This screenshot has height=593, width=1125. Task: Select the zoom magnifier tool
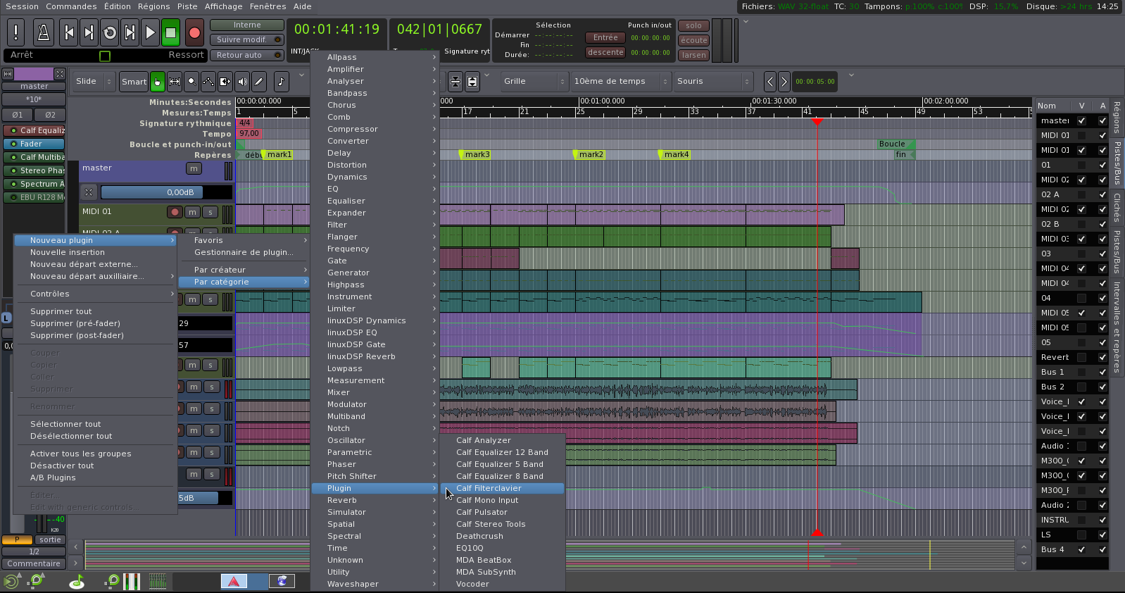coord(191,82)
